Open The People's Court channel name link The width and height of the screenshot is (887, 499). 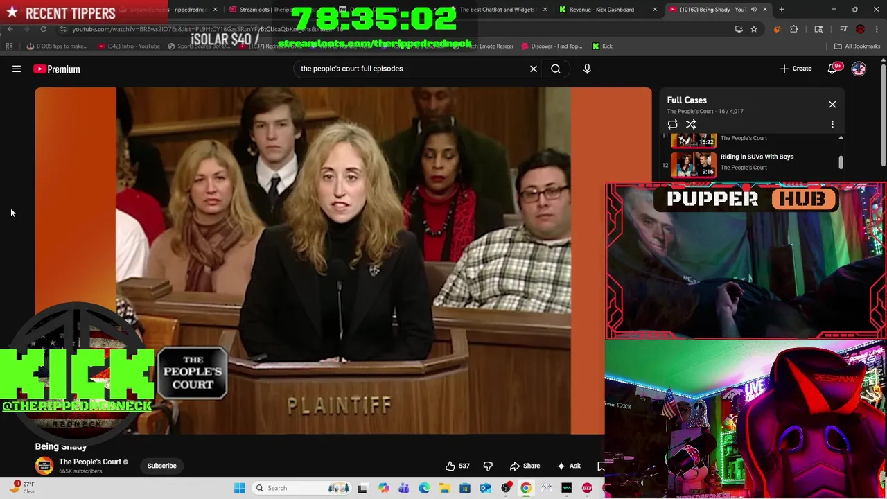(x=90, y=462)
